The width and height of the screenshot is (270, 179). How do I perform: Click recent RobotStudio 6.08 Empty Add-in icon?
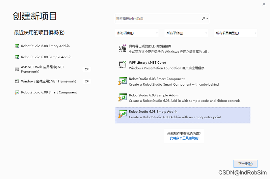pyautogui.click(x=17, y=46)
